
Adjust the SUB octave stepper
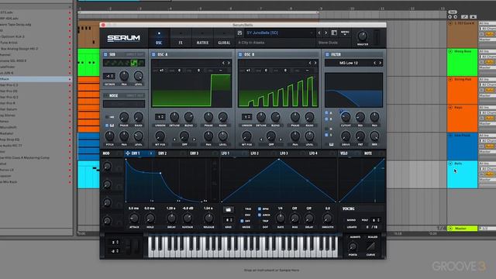(109, 76)
